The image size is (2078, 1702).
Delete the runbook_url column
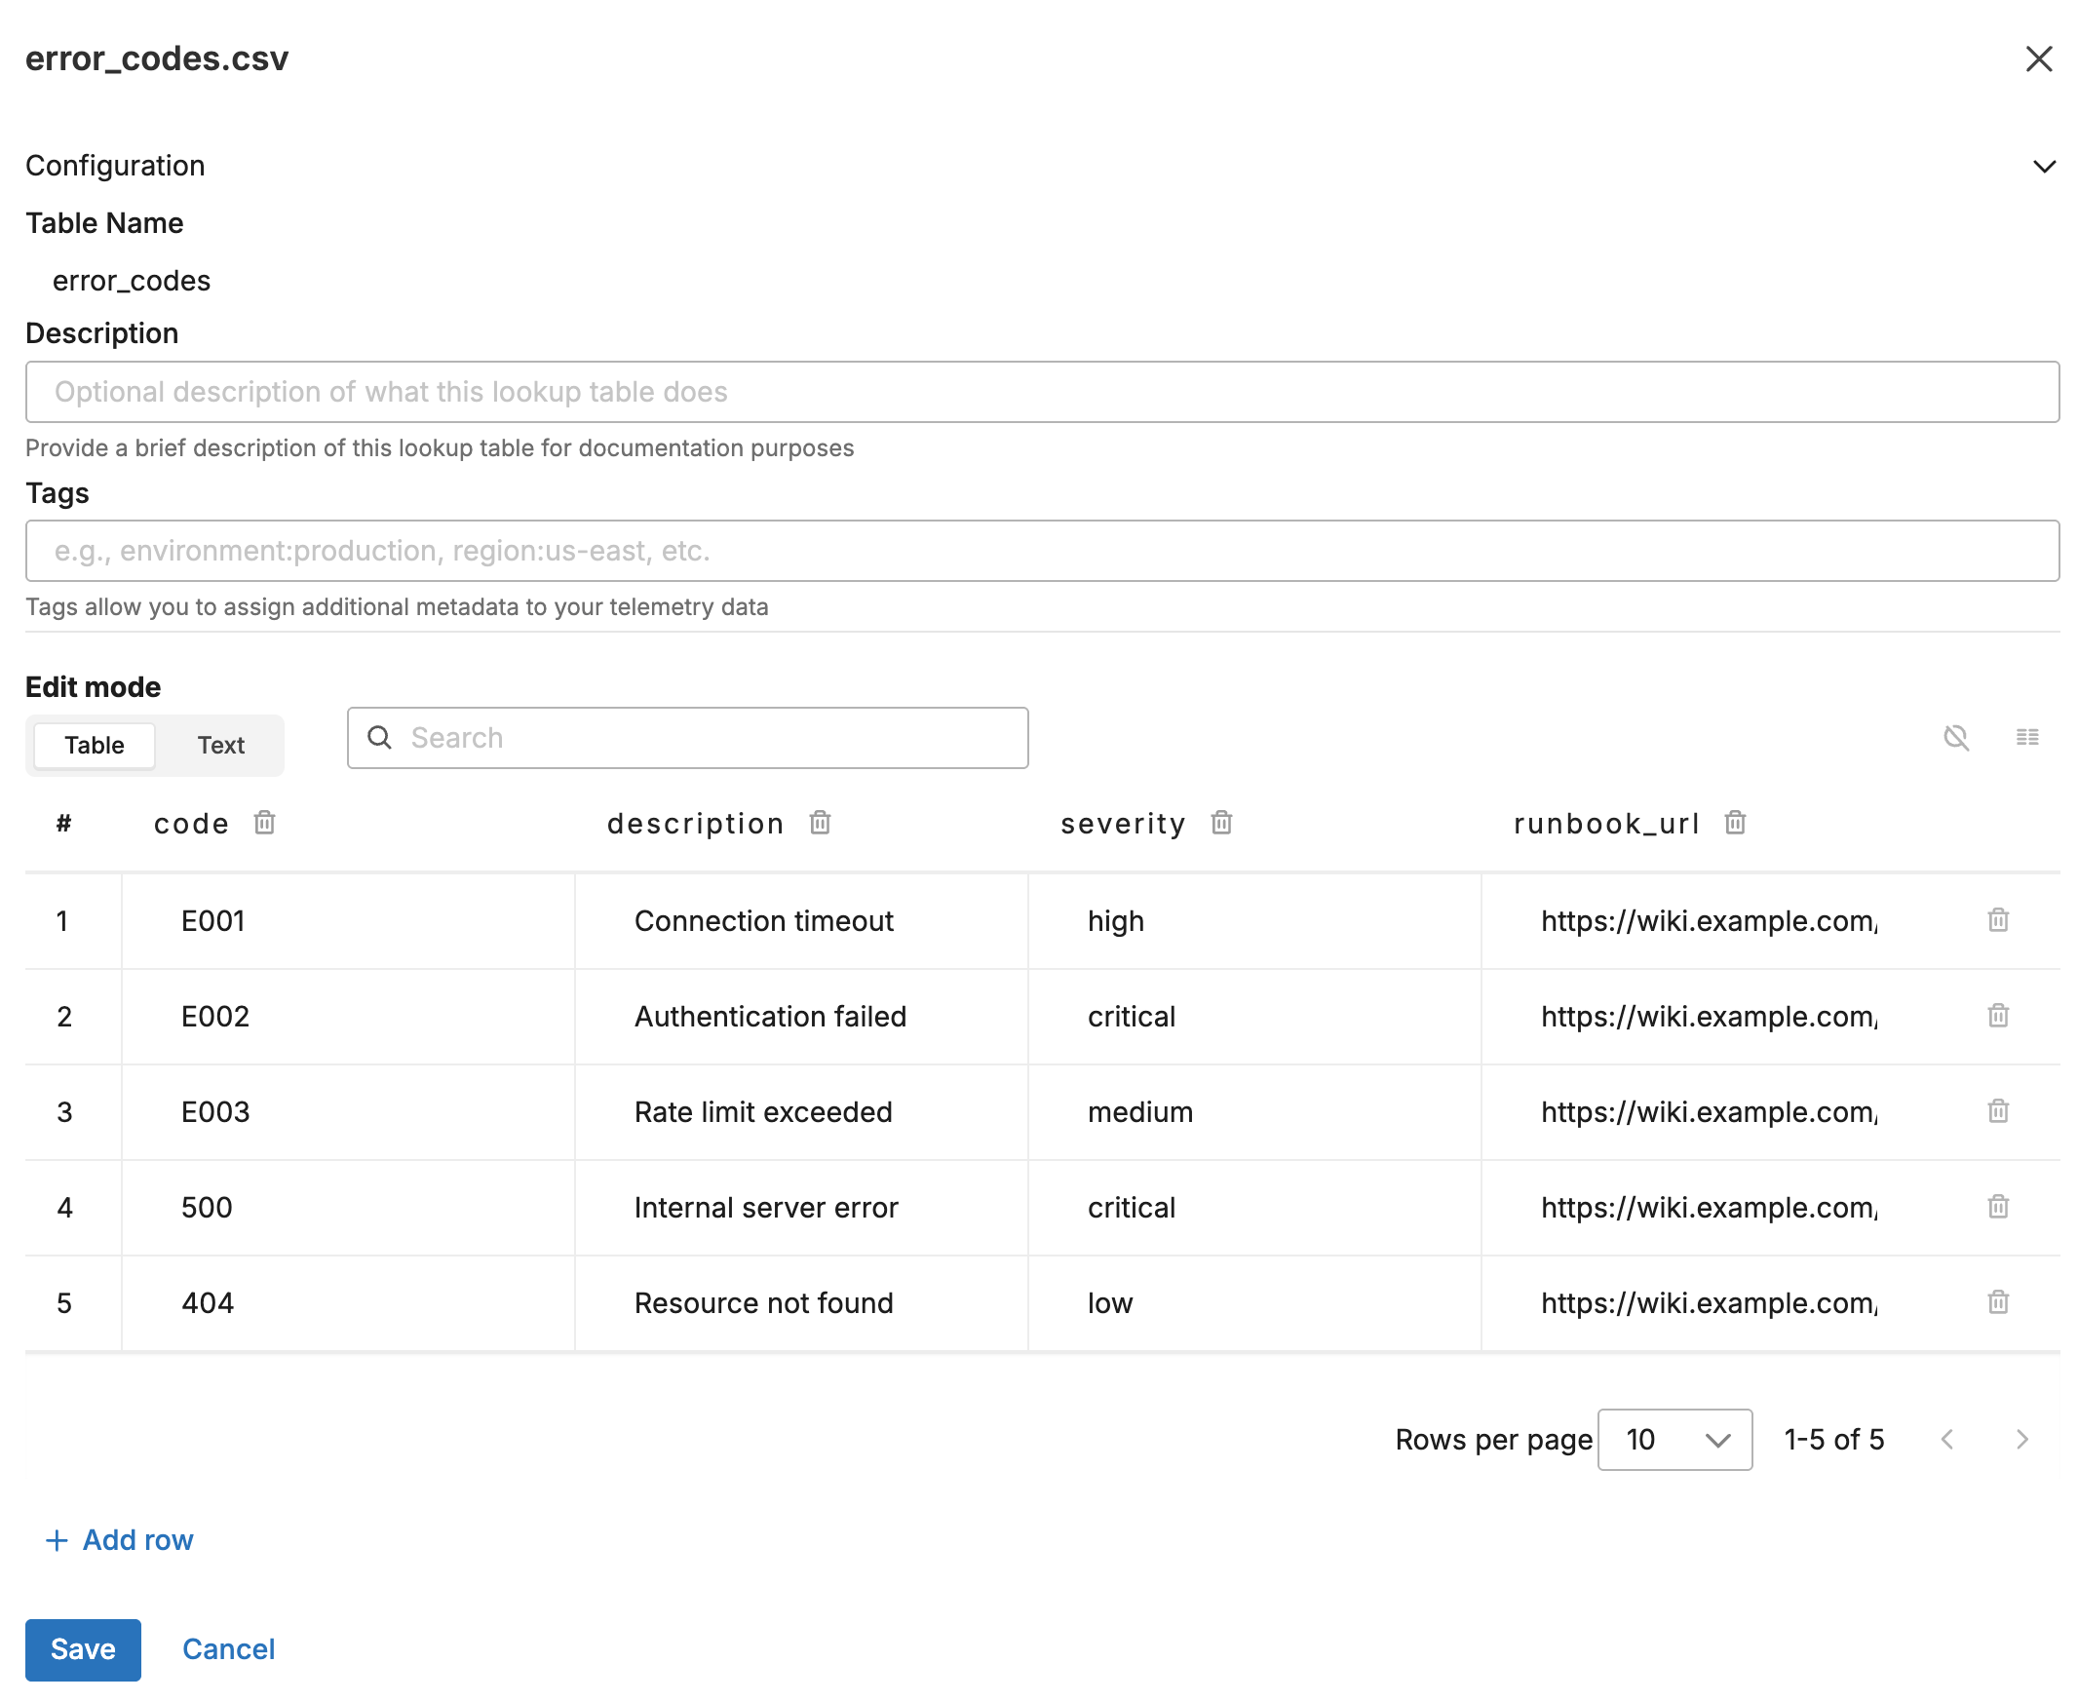1735,824
